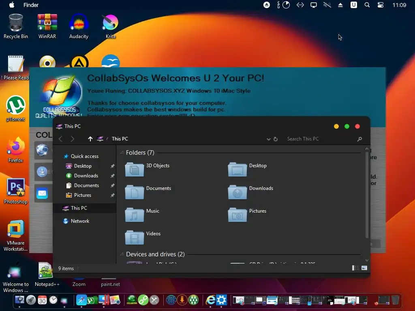Open the 3D Objects folder
The height and width of the screenshot is (311, 415).
coord(147,169)
